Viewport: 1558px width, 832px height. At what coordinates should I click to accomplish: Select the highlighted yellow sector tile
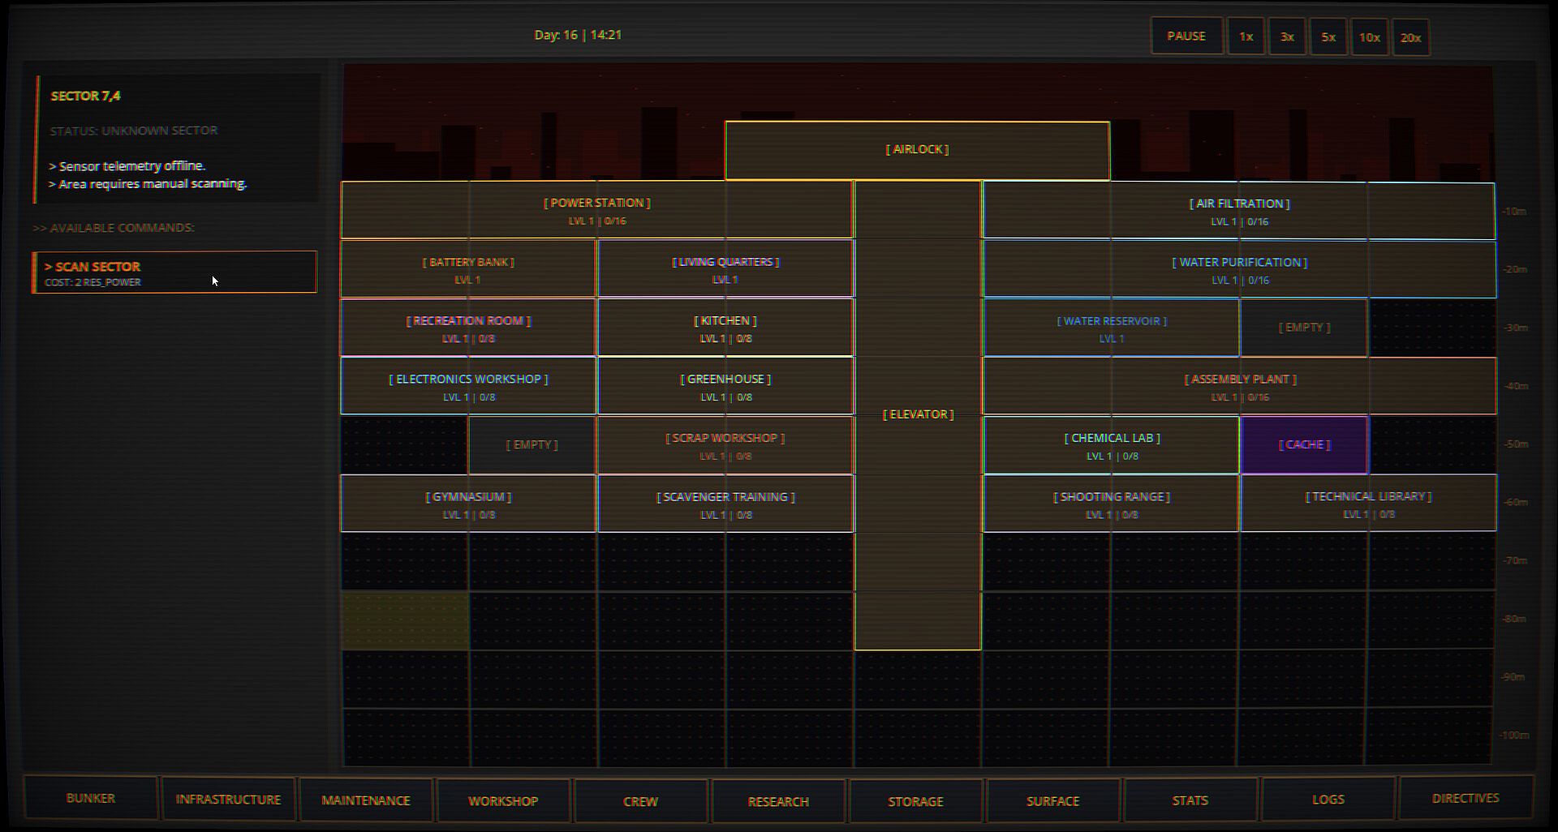pyautogui.click(x=405, y=621)
